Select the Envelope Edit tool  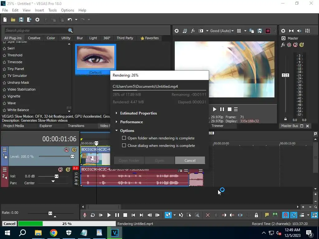pyautogui.click(x=181, y=215)
